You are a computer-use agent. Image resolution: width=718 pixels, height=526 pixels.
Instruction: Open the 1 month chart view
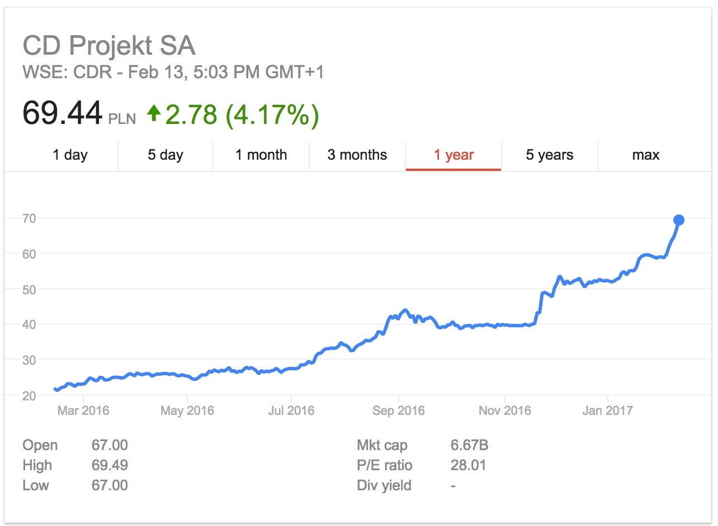click(x=261, y=155)
